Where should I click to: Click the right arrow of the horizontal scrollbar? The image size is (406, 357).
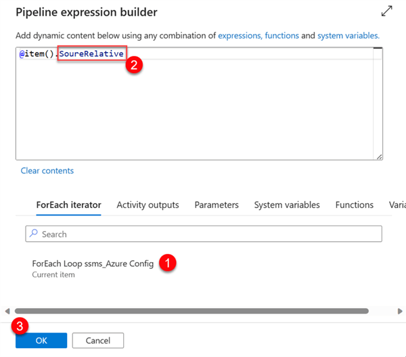coord(400,311)
